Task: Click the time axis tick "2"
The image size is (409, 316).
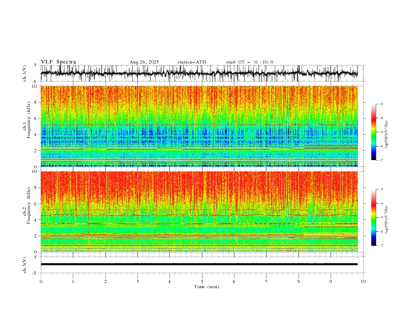Action: pos(105,281)
